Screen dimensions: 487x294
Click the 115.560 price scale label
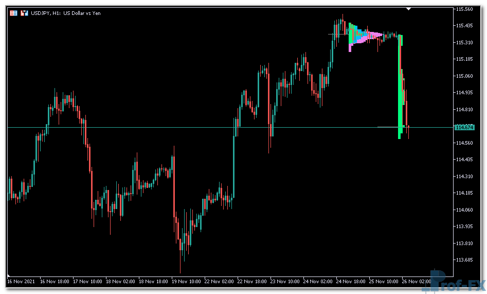[x=464, y=9]
